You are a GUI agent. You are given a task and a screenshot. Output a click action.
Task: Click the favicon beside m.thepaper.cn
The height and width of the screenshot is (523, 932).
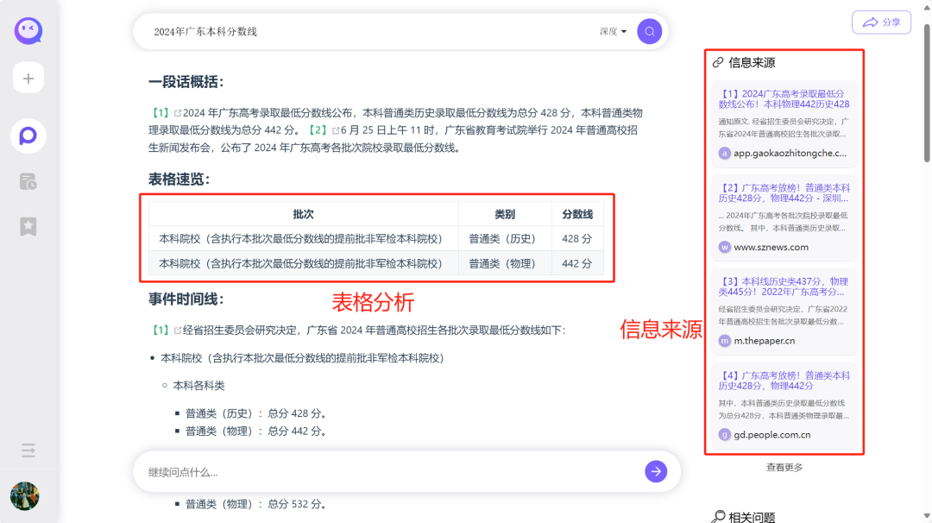(724, 341)
